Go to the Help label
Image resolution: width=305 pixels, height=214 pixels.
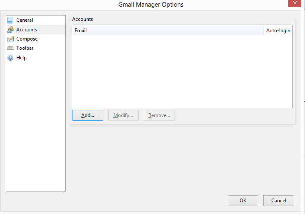point(21,58)
